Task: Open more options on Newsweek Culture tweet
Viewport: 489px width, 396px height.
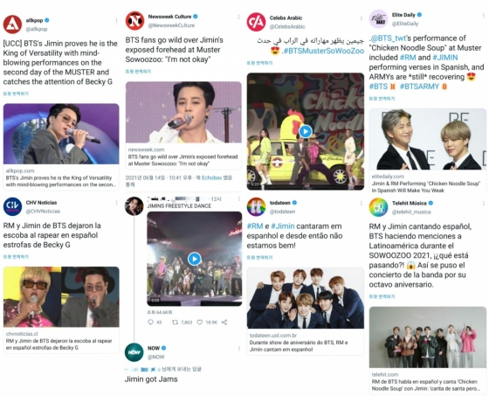Action: point(238,17)
